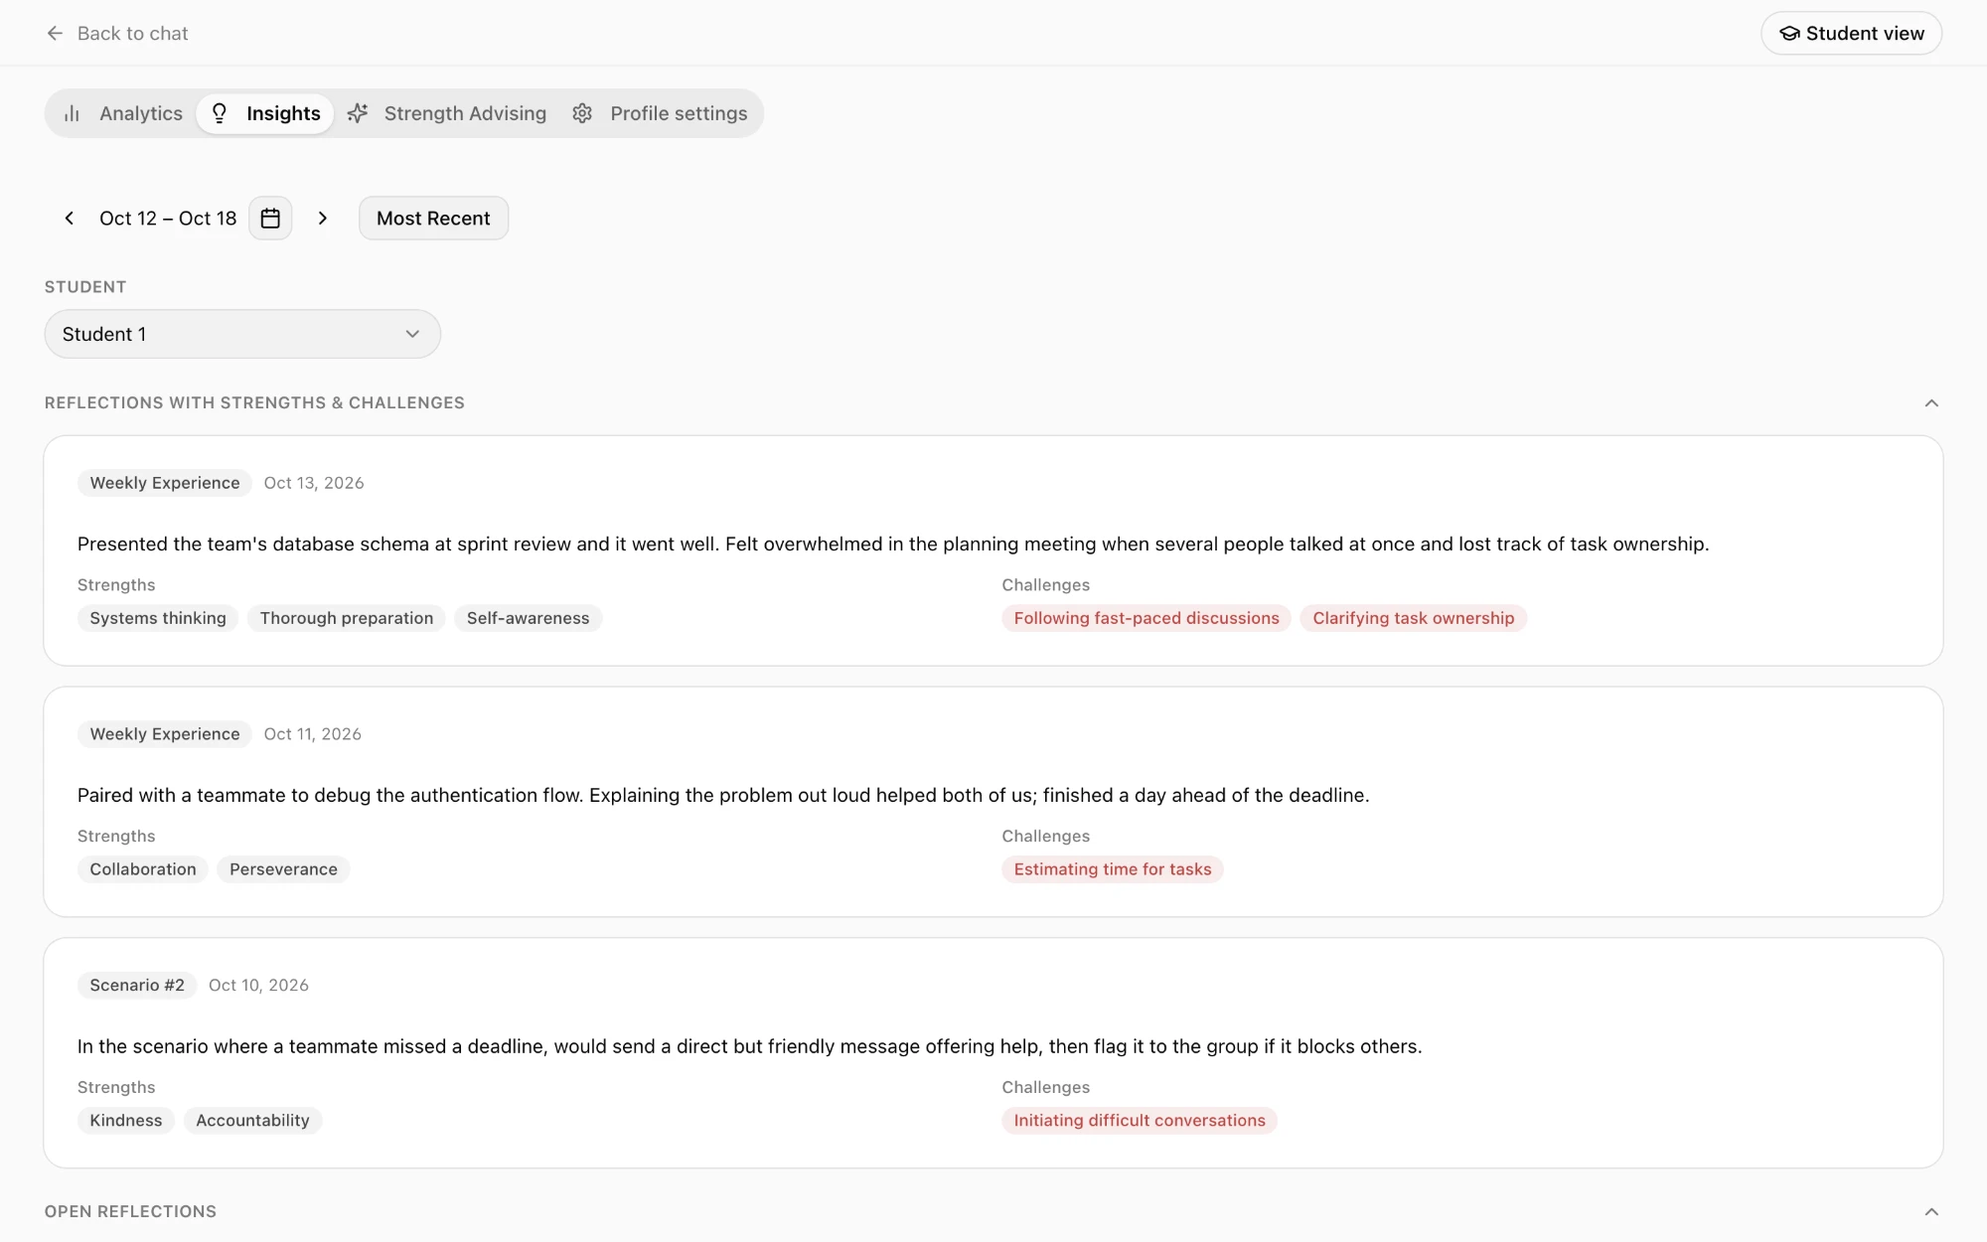The image size is (1987, 1242).
Task: Click the Clarifying task ownership challenge tag
Action: tap(1414, 618)
